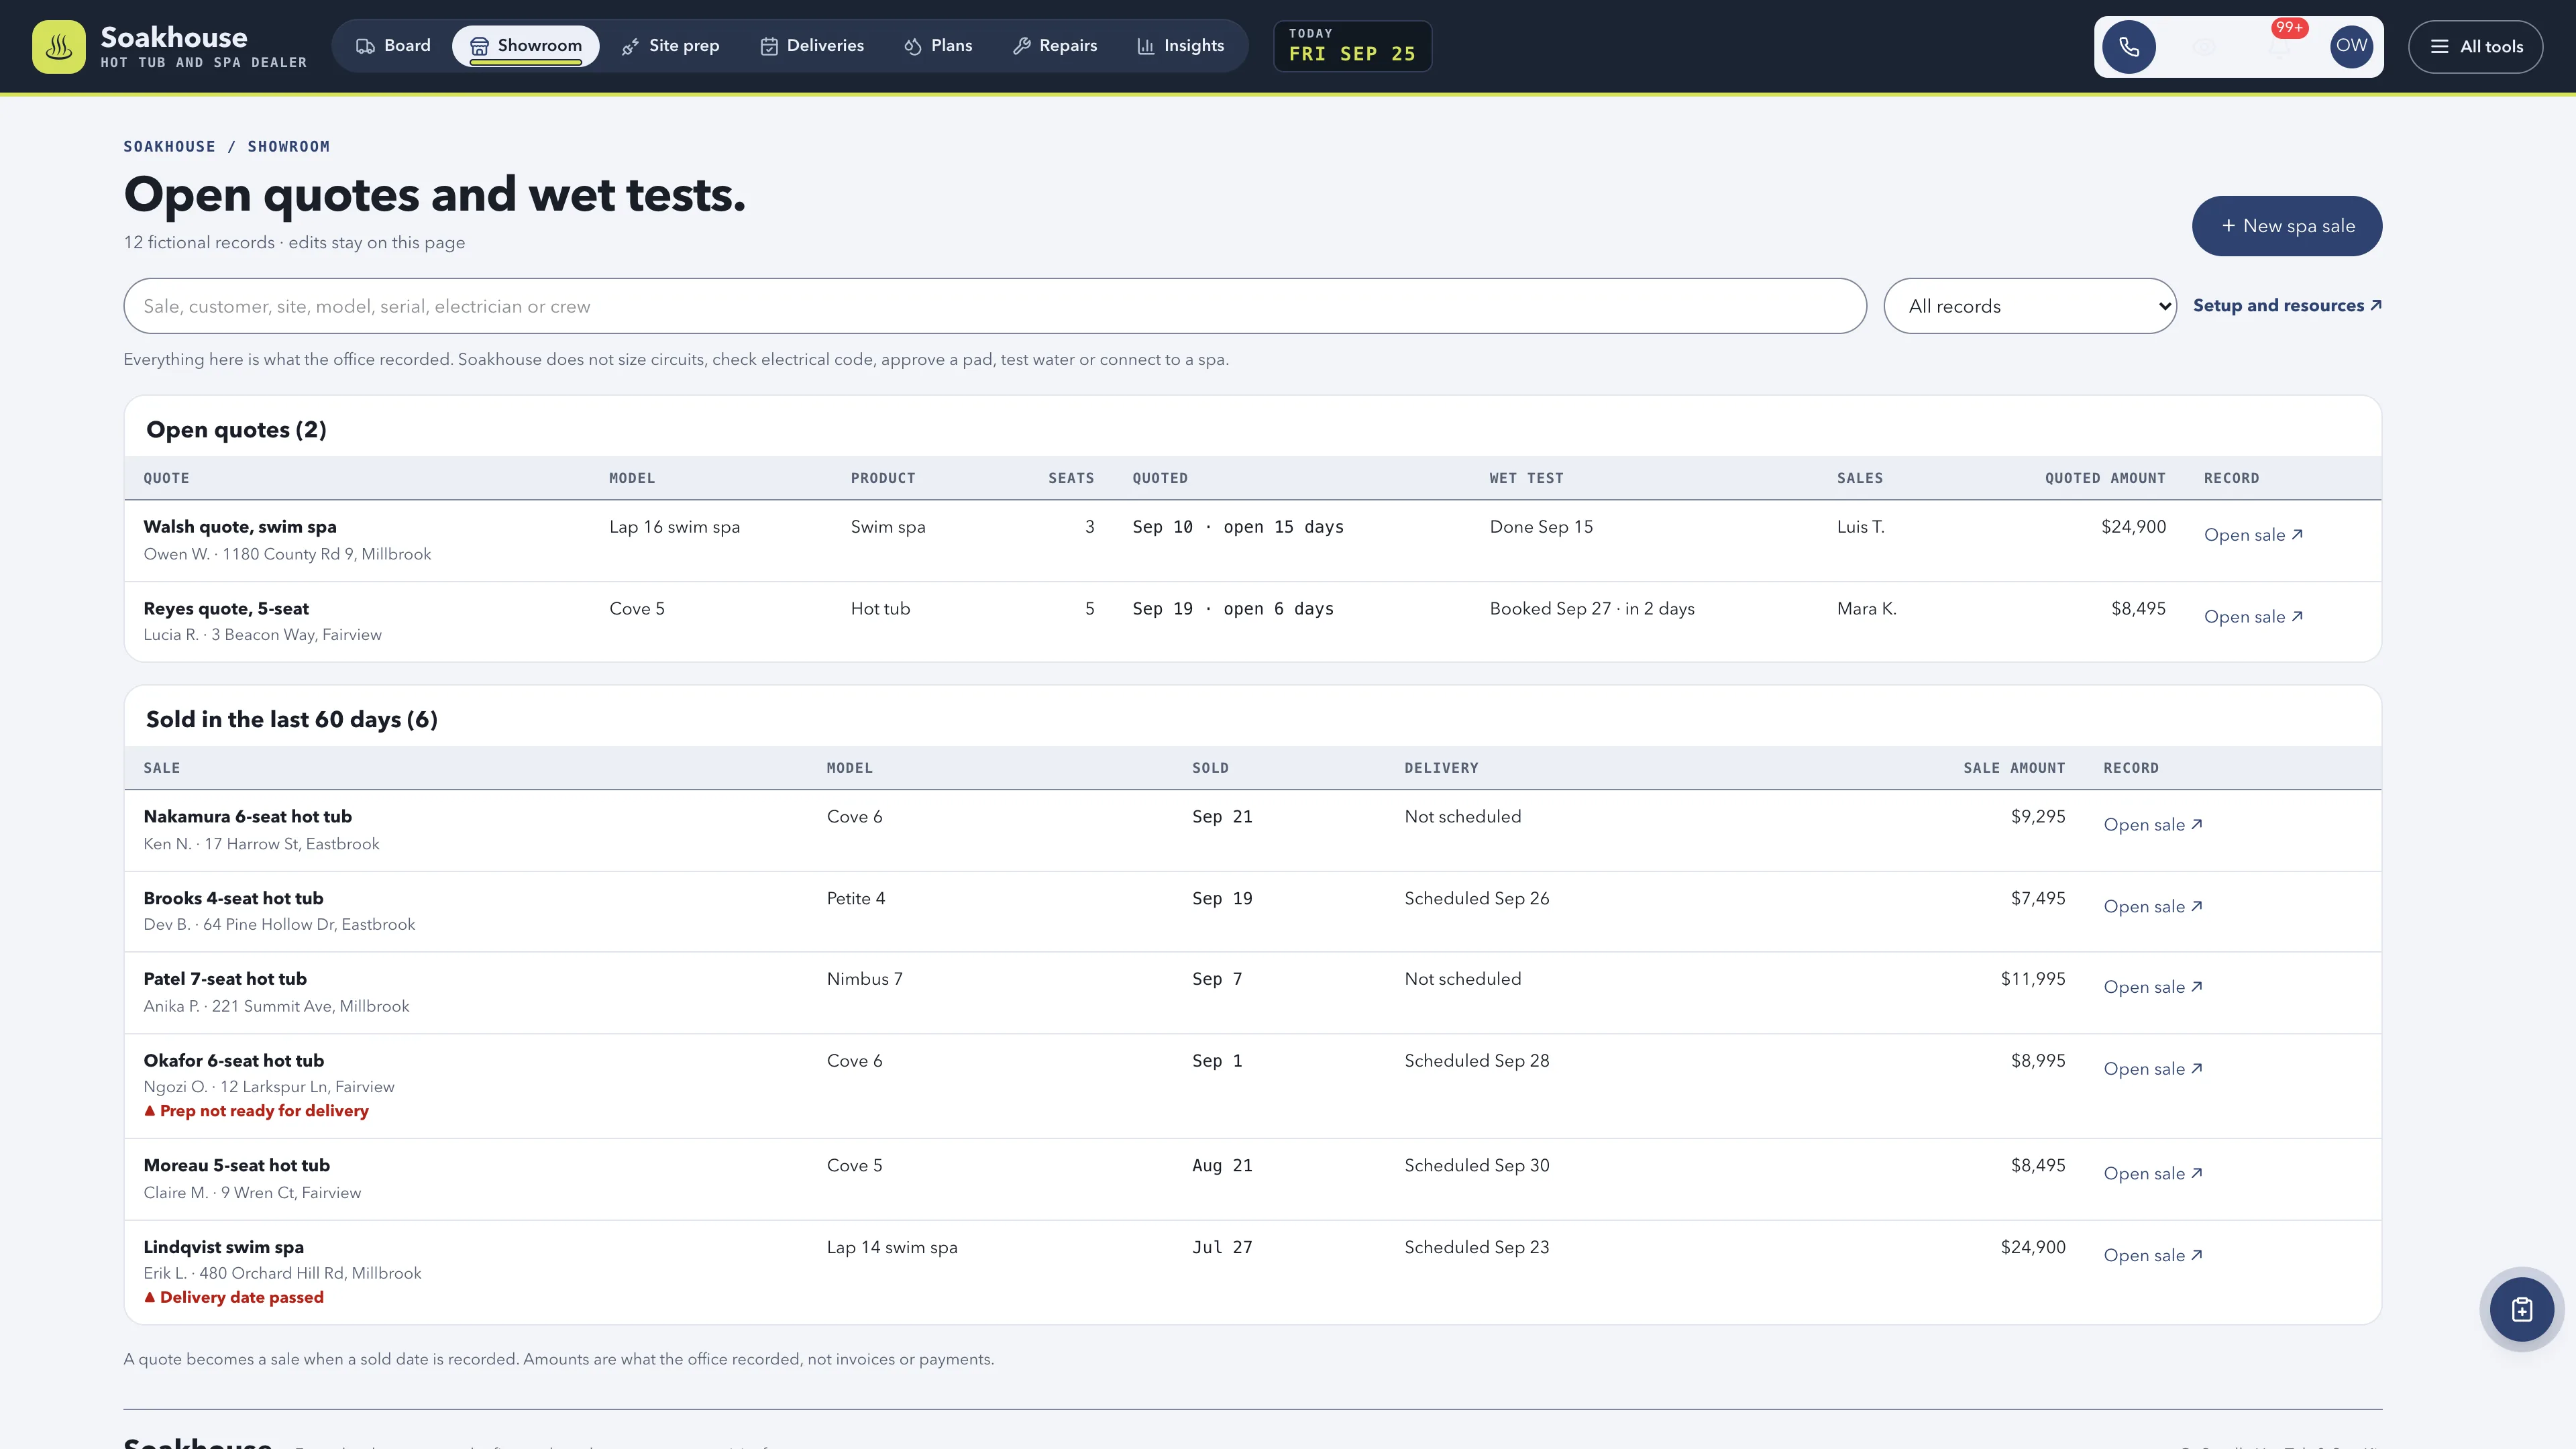
Task: Click the SOAKHOUSE breadcrumb link
Action: (169, 147)
